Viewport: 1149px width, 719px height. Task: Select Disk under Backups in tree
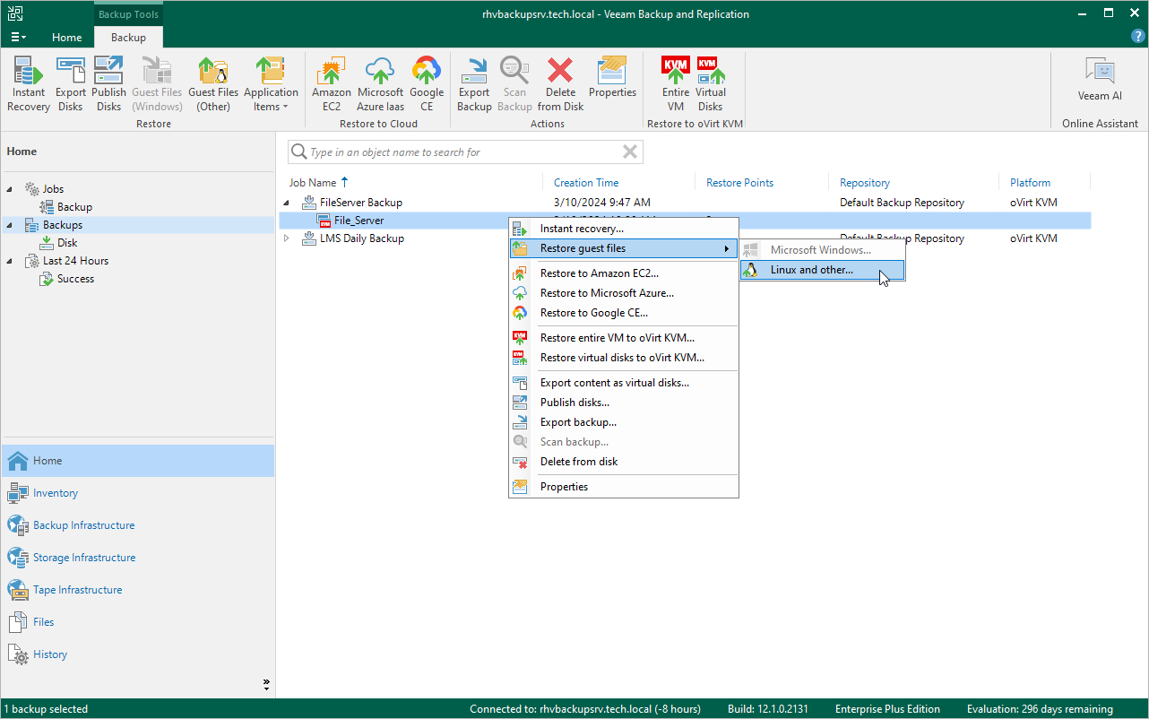(x=59, y=243)
